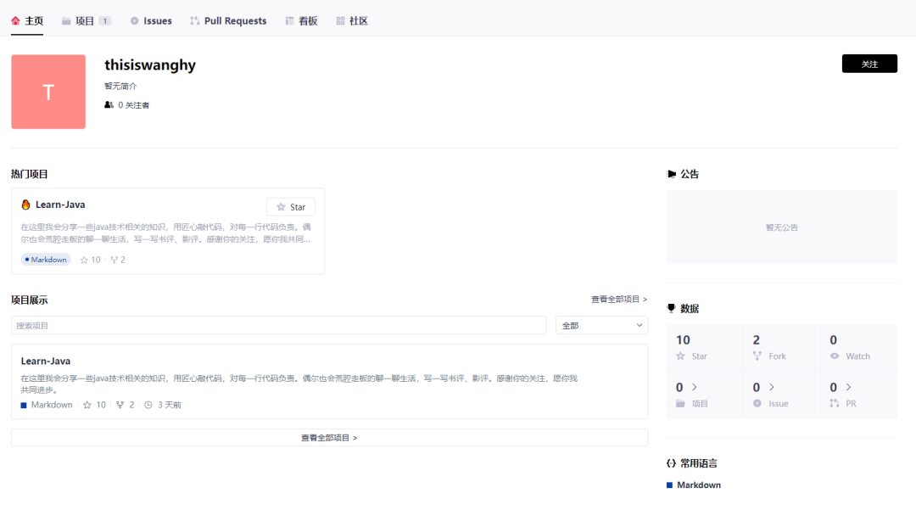Click the followers icon beside 0 关注者
Viewport: 916px width, 510px height.
tap(109, 105)
